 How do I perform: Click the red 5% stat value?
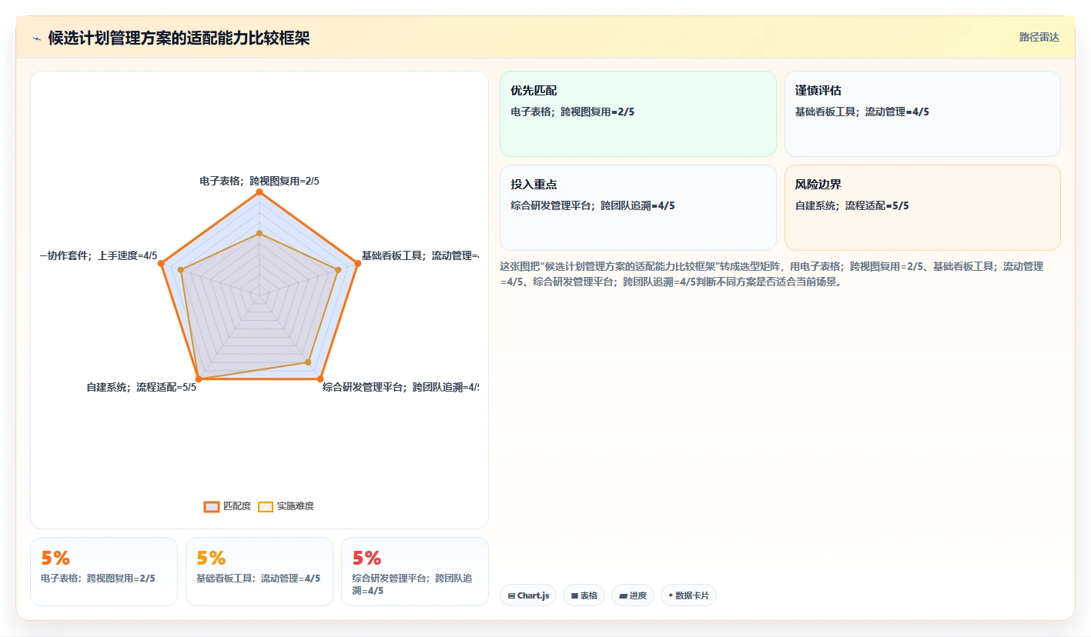[x=367, y=558]
